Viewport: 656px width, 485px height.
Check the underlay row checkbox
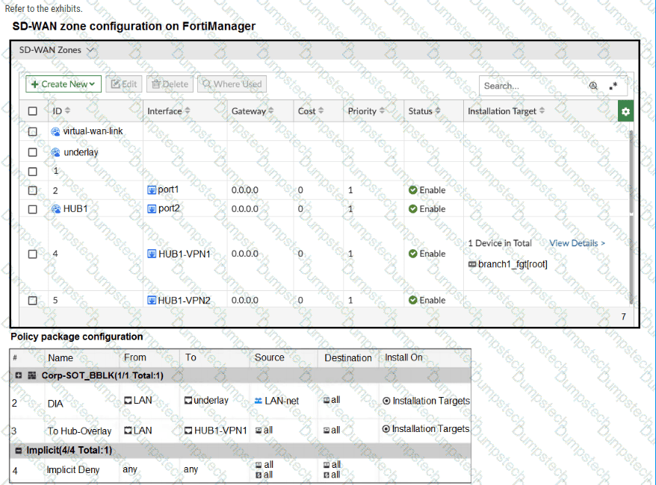tap(32, 152)
